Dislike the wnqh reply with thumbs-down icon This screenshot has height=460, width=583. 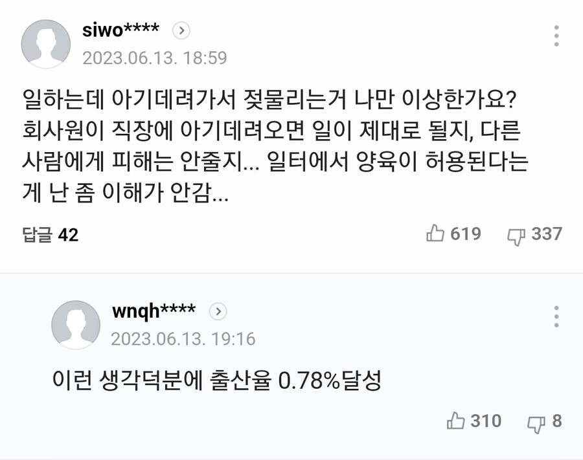pos(536,423)
